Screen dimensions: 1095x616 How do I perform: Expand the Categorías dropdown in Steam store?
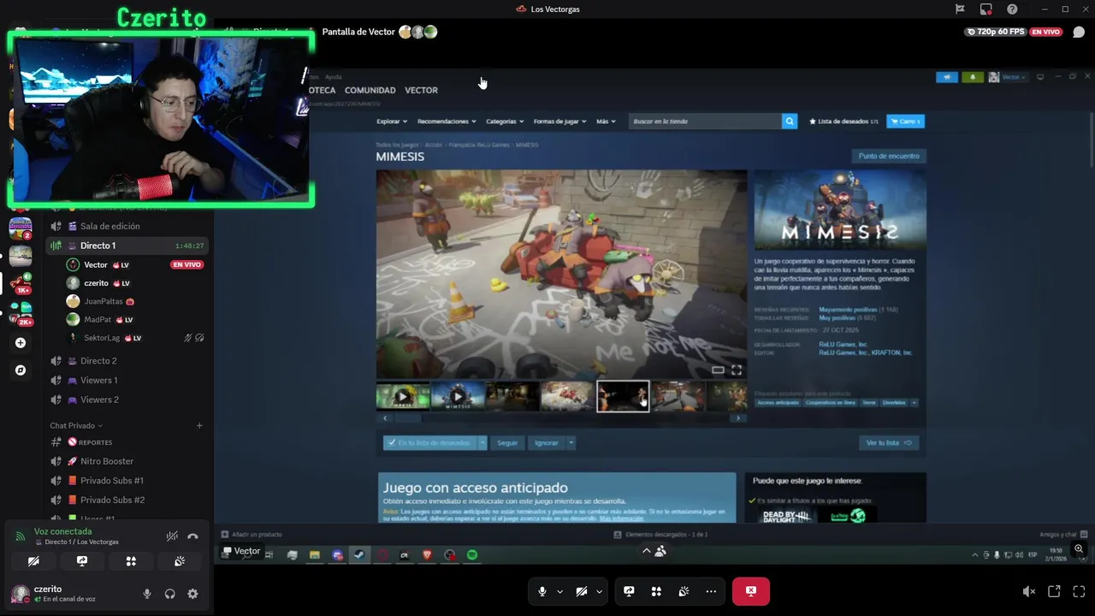click(x=505, y=121)
